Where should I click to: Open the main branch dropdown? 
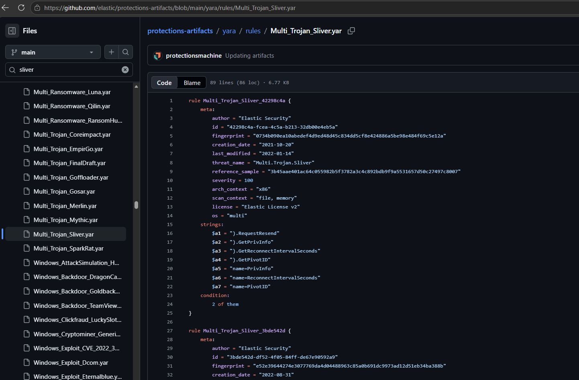tap(53, 52)
